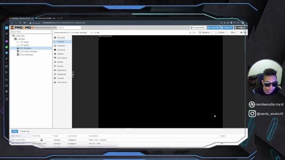Reload the page with the refresh icon

click(x=20, y=23)
